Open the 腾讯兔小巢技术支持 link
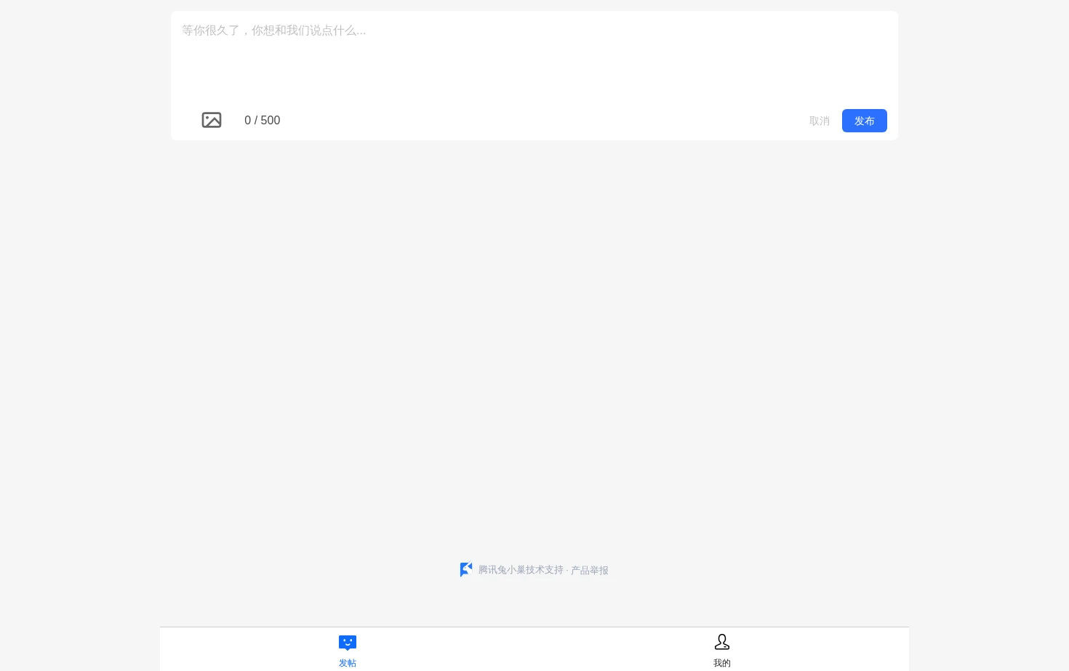The width and height of the screenshot is (1069, 671). pyautogui.click(x=521, y=570)
